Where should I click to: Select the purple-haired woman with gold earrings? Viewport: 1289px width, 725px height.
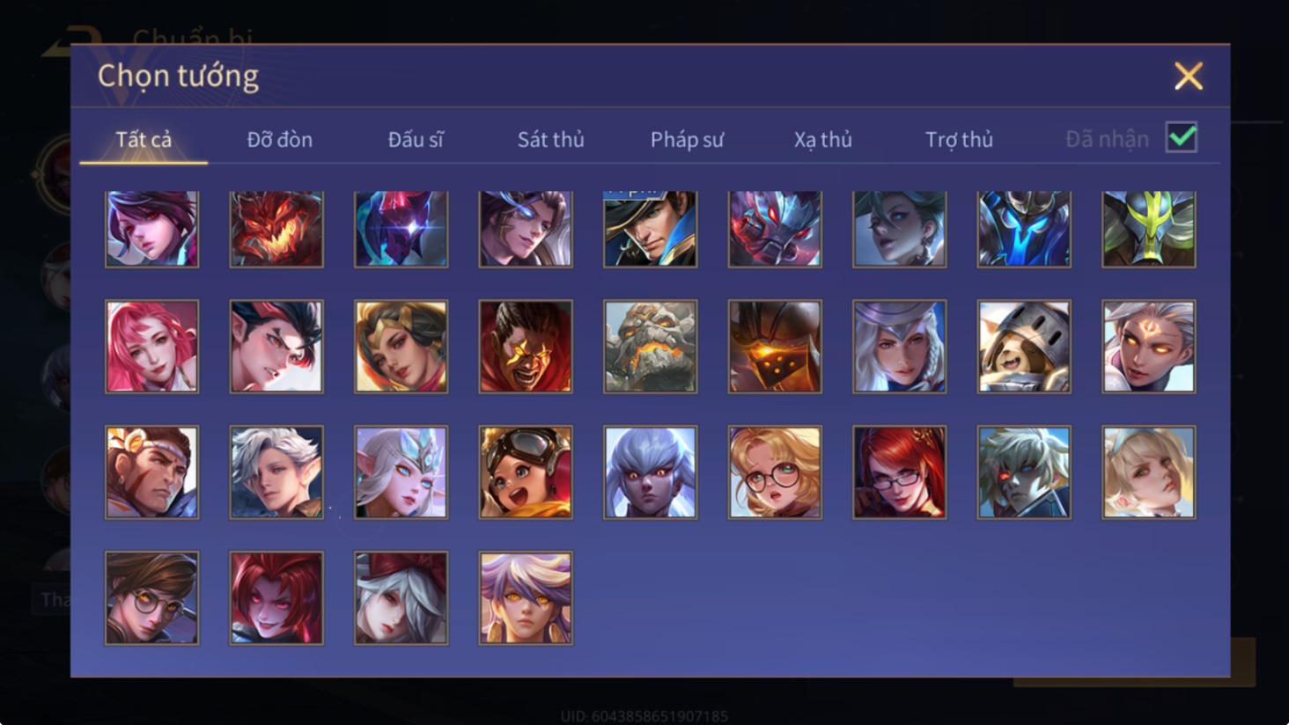pyautogui.click(x=526, y=598)
